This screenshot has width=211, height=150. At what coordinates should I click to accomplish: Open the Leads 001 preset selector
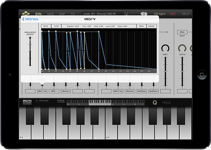[99, 14]
